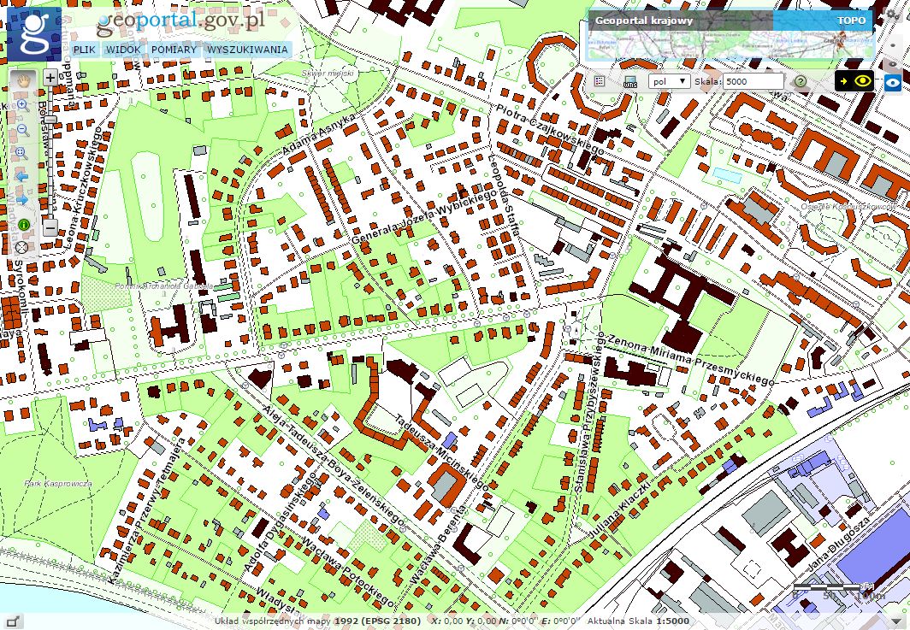This screenshot has height=630, width=910.
Task: Click the 'Adama Asnyka' street label
Action: tap(319, 134)
